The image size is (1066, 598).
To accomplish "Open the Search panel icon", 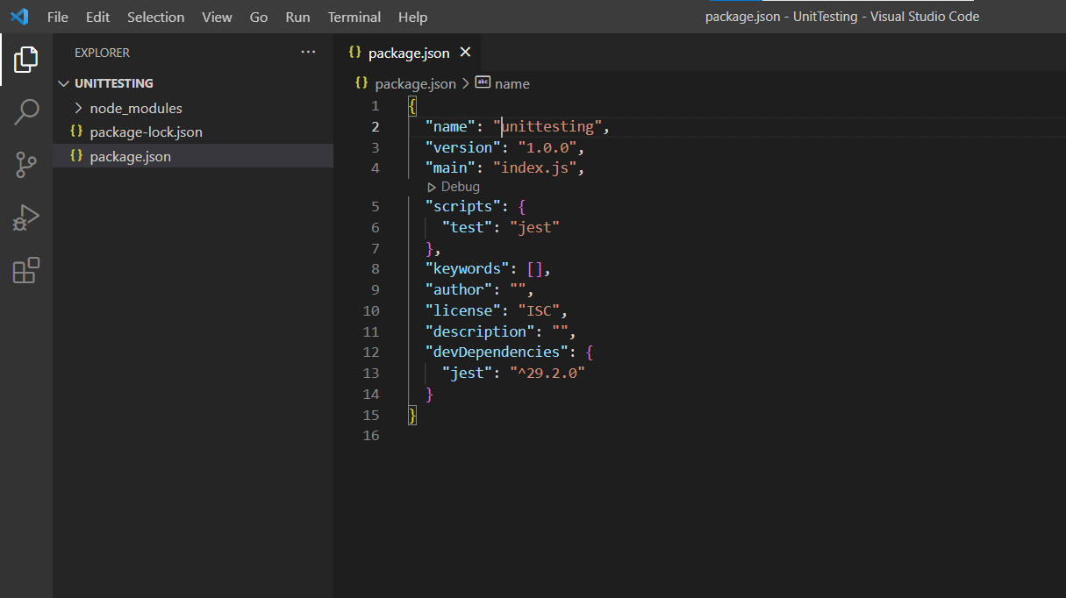I will click(25, 111).
